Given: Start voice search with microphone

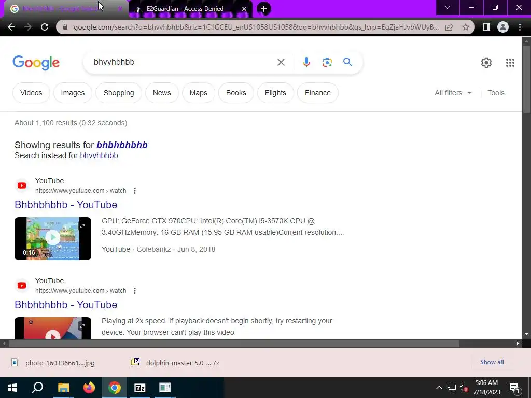Looking at the screenshot, I should 306,62.
